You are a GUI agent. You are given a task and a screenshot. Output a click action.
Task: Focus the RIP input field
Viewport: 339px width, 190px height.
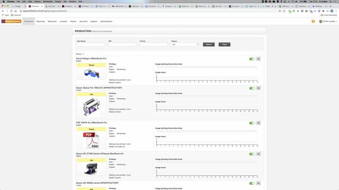(122, 44)
